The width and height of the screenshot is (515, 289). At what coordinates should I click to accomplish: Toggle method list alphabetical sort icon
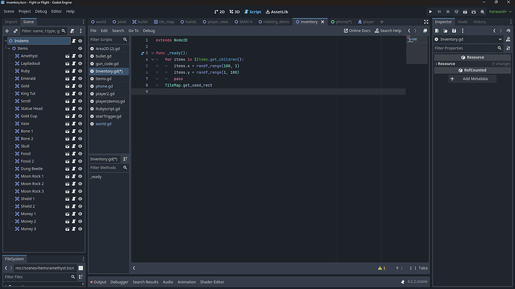pos(125,159)
